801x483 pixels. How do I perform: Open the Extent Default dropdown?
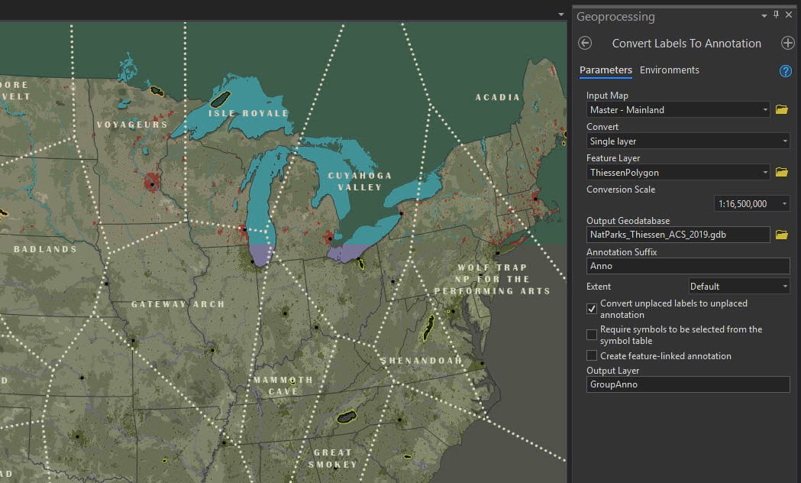click(x=739, y=287)
